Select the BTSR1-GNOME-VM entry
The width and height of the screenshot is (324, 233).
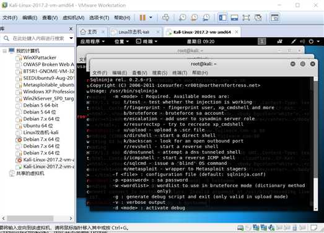tap(48, 71)
